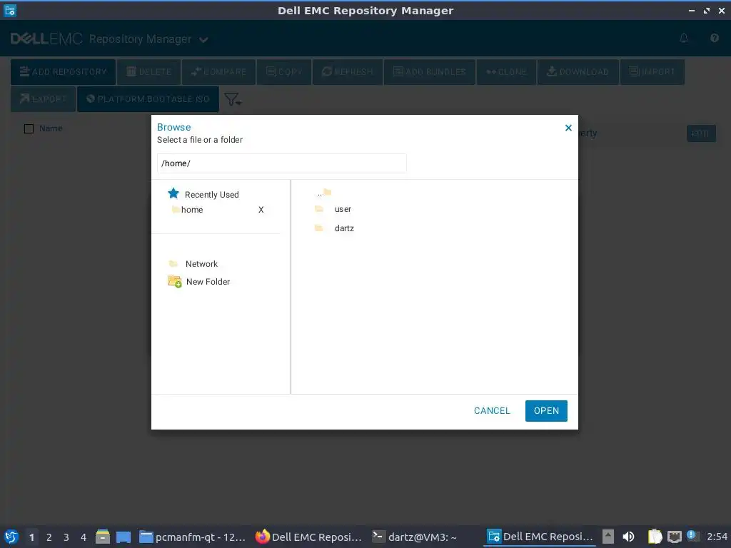This screenshot has width=731, height=548.
Task: Click the Export toolbar button
Action: (43, 98)
